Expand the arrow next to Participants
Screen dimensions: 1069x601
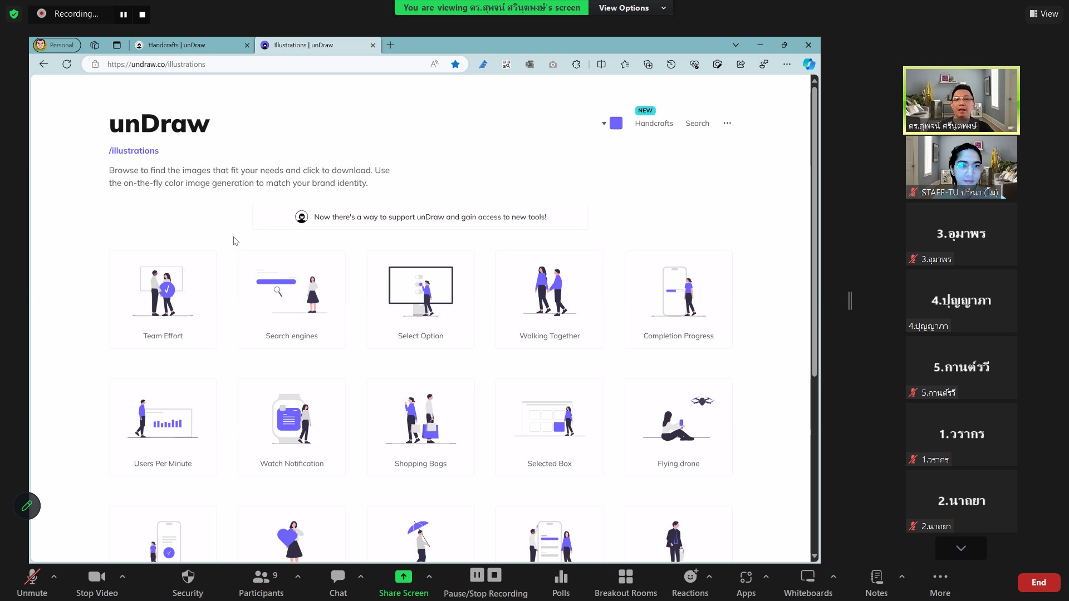click(x=298, y=577)
